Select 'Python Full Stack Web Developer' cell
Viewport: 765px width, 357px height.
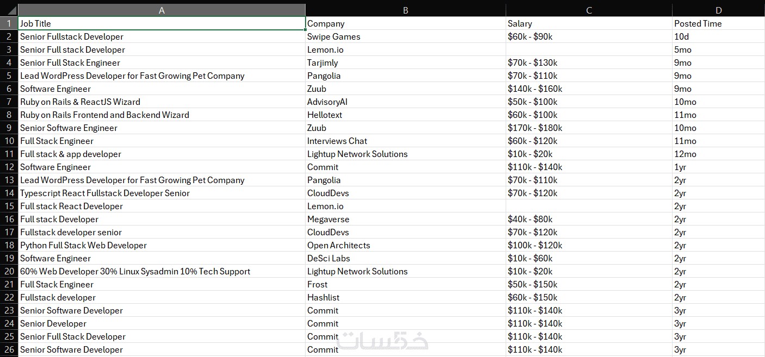161,245
